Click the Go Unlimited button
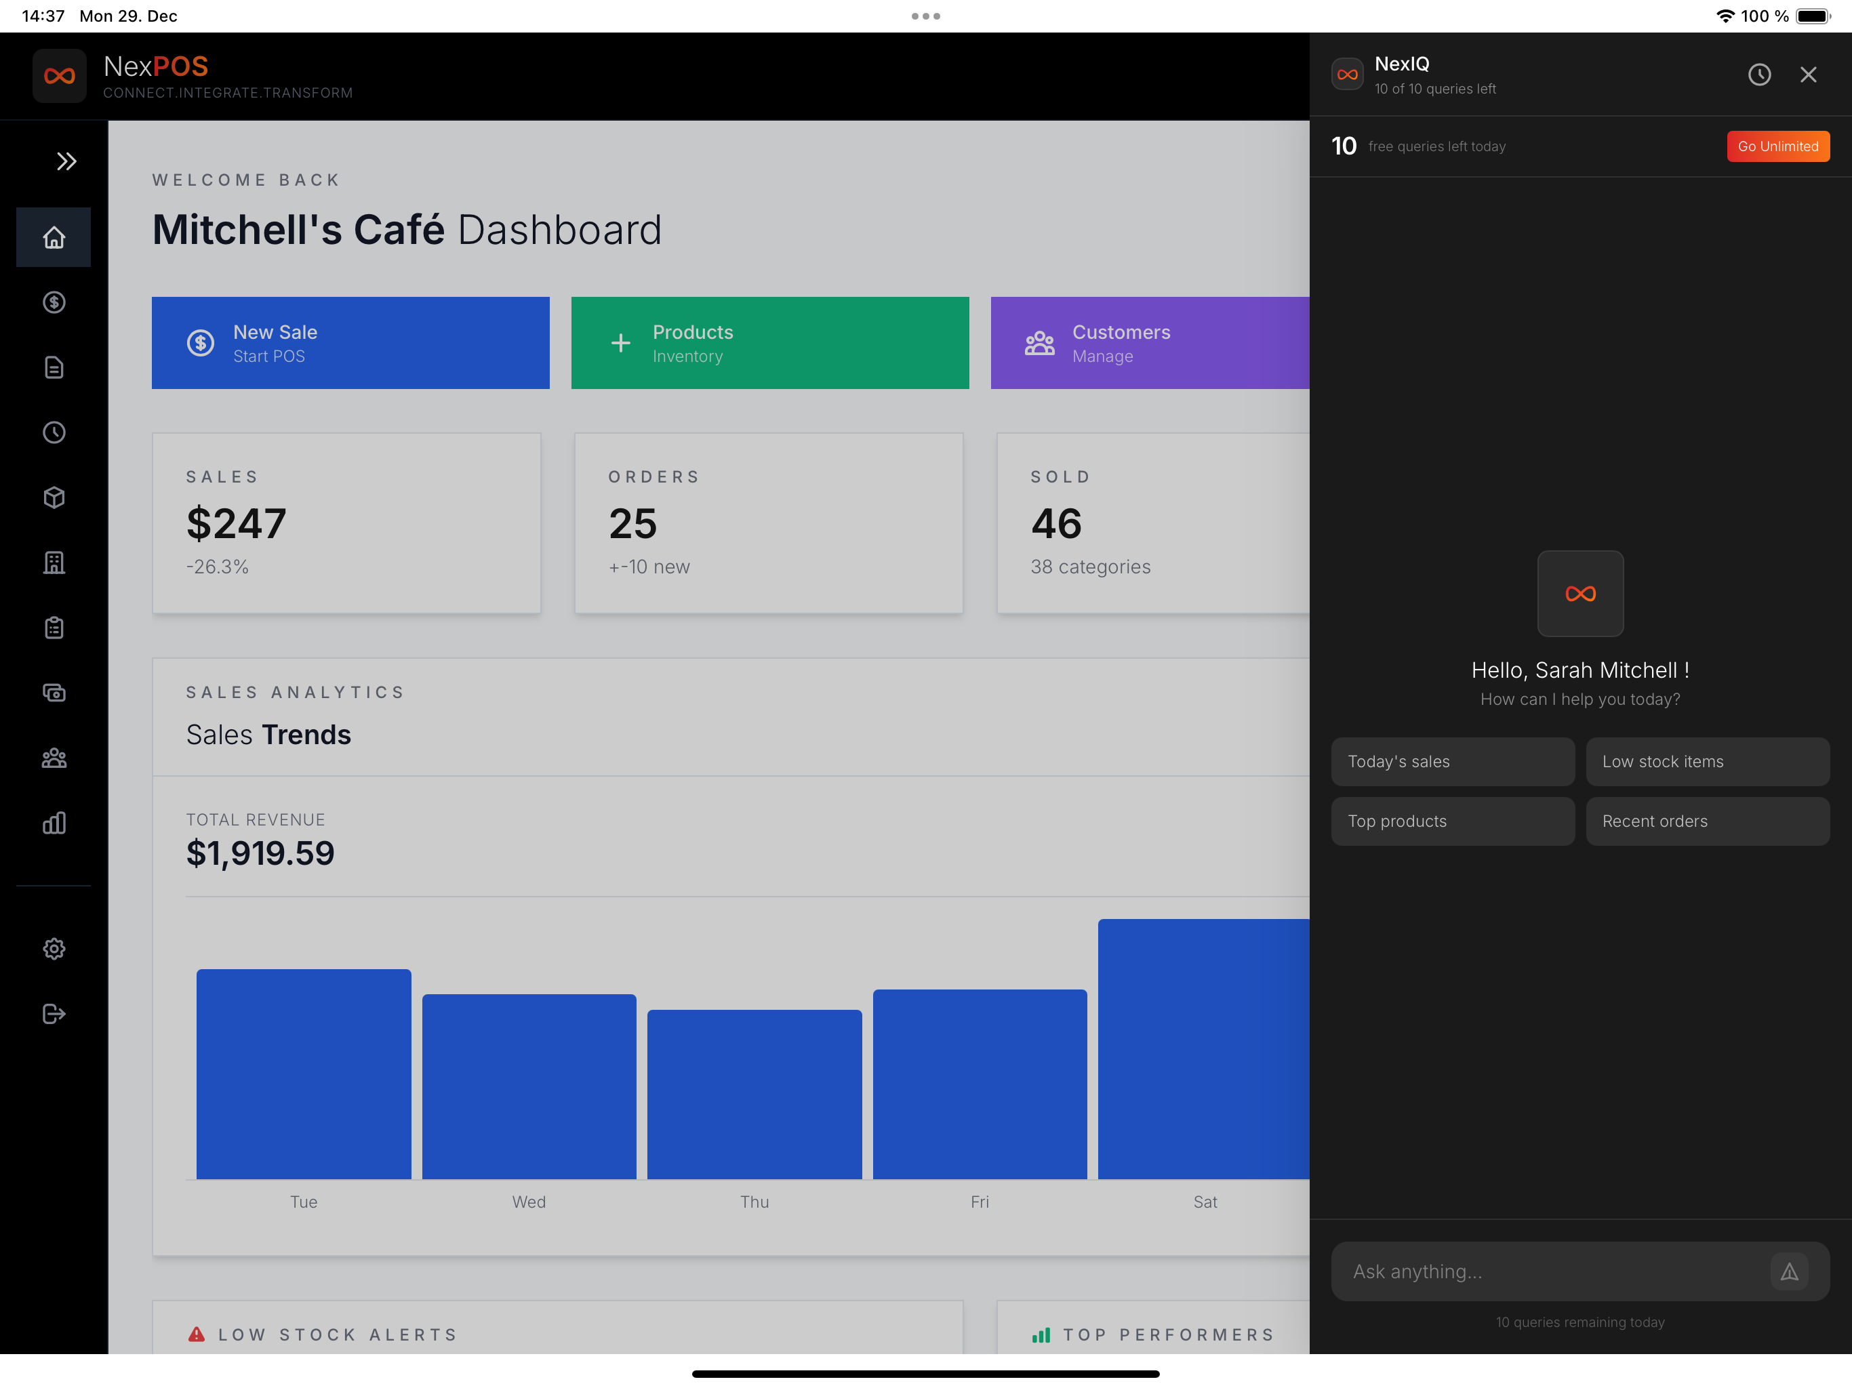This screenshot has width=1852, height=1388. point(1777,146)
